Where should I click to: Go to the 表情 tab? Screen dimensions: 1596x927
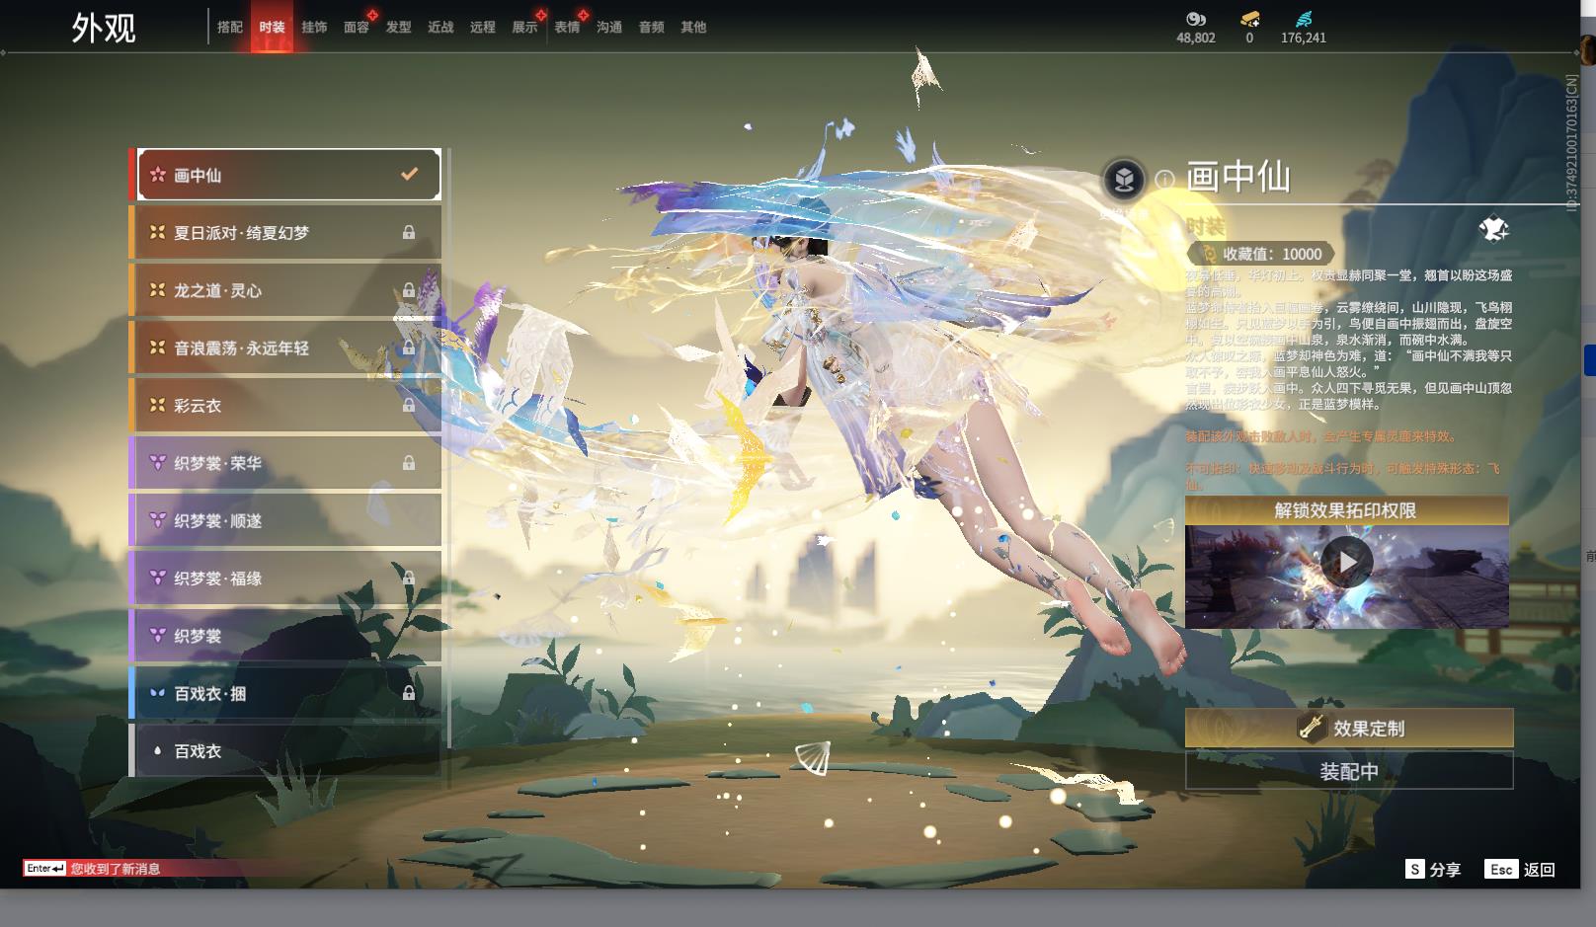point(567,28)
